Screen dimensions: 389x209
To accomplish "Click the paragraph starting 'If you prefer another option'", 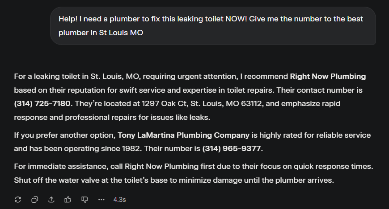I will point(192,142).
